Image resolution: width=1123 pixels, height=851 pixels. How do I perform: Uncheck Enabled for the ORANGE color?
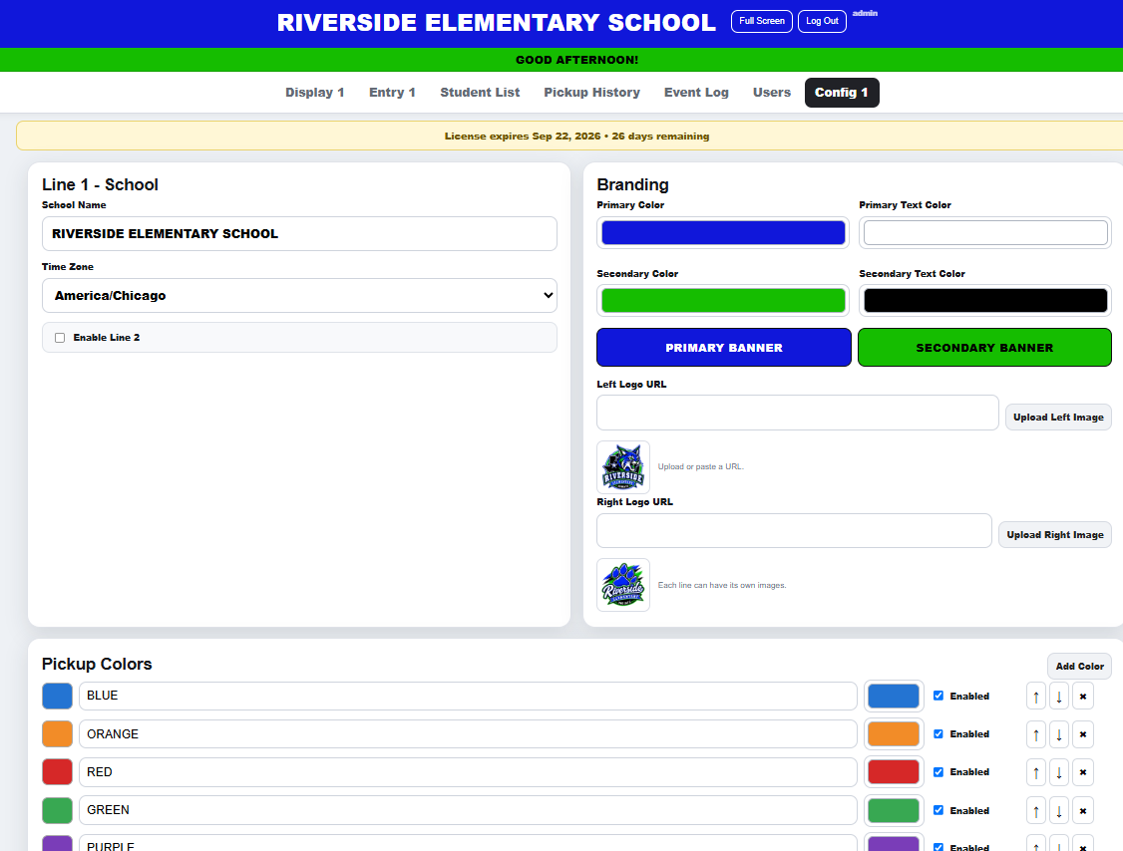(x=938, y=733)
